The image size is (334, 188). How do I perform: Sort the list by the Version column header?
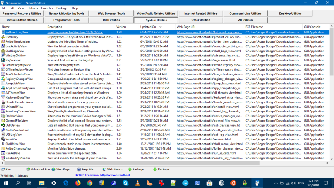121,27
